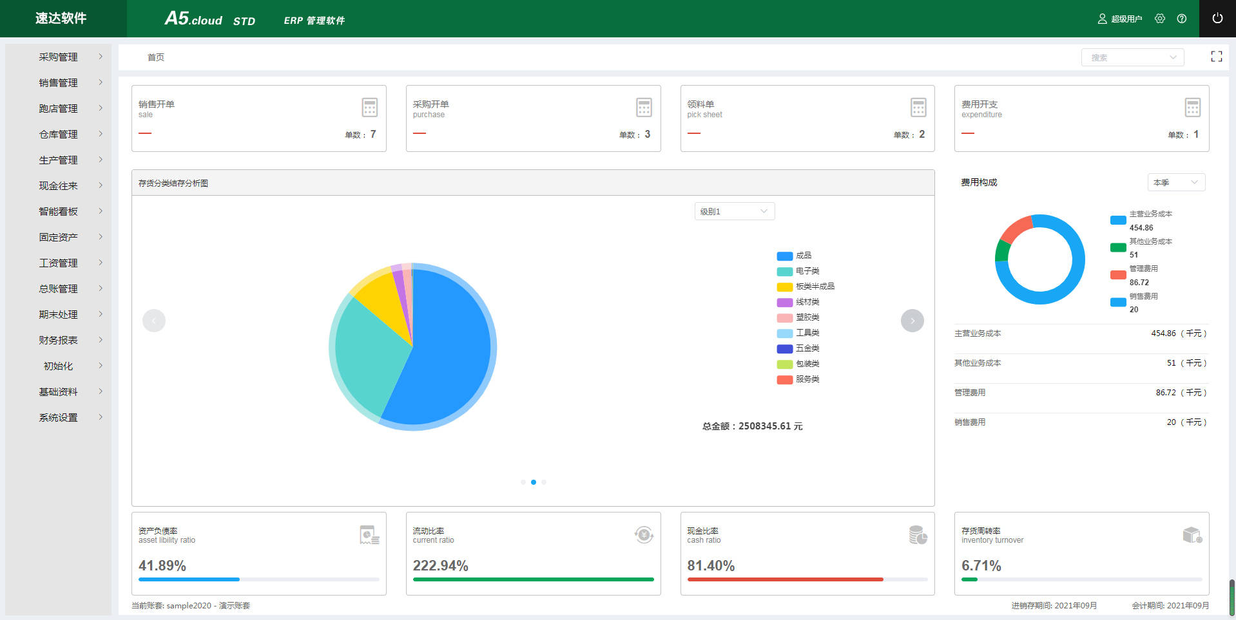The height and width of the screenshot is (620, 1236).
Task: Toggle fullscreen with the expand icon
Action: click(1216, 57)
